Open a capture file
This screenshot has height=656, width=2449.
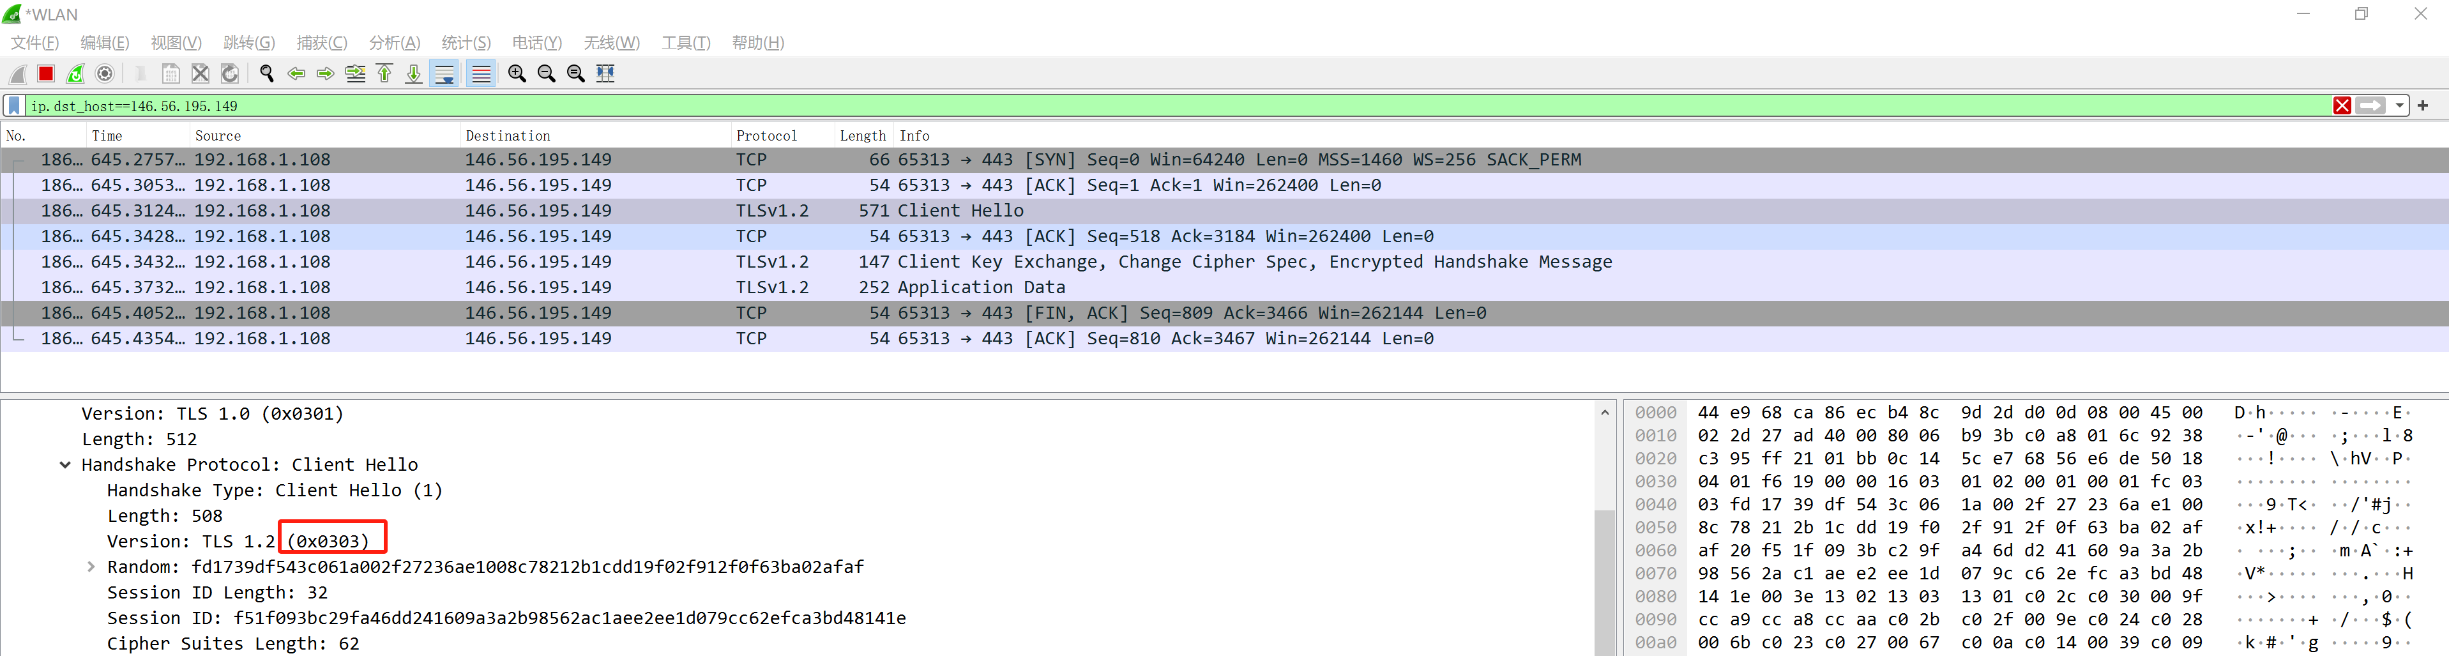140,73
